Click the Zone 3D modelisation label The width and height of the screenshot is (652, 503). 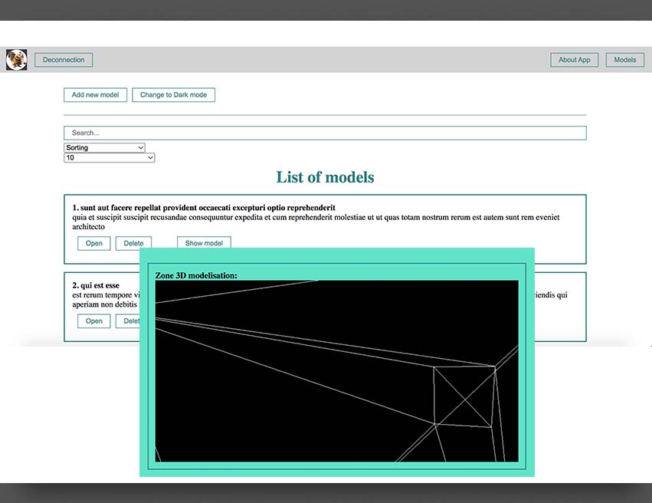click(x=196, y=275)
